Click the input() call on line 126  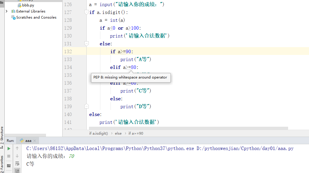tap(132, 4)
